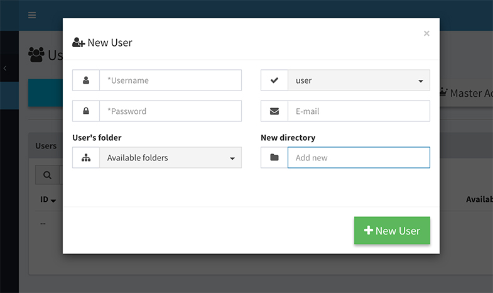493x293 pixels.
Task: Expand the Available folders dropdown
Action: (x=170, y=158)
